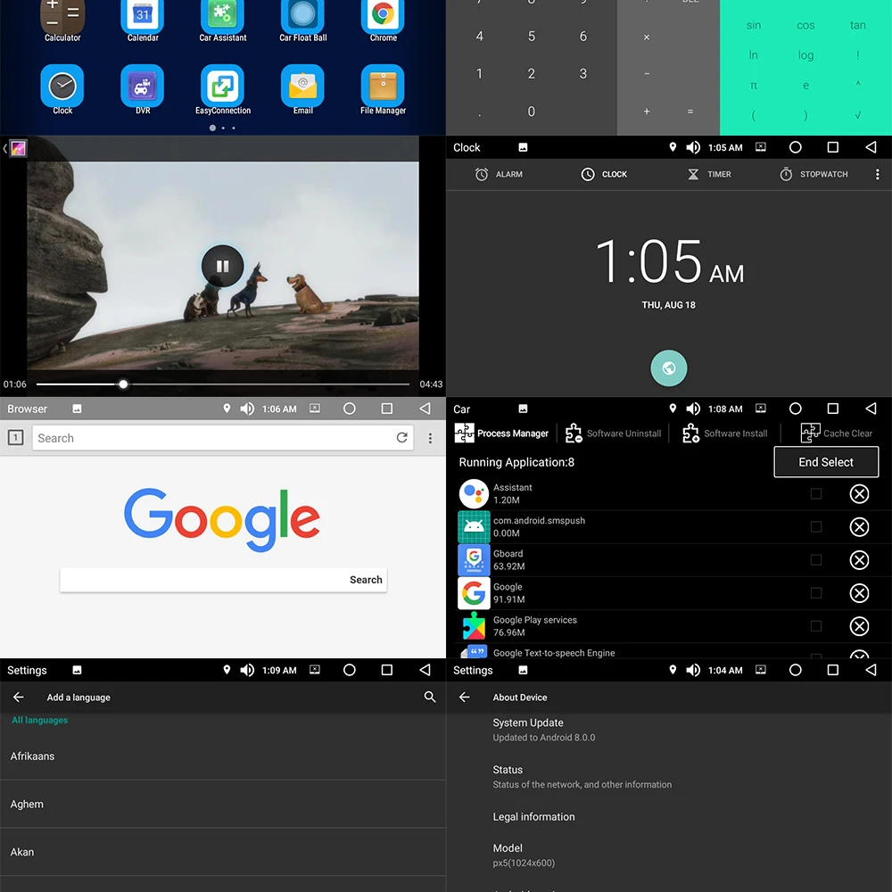Tap the location pin in About Device bar
This screenshot has height=892, width=892.
click(673, 670)
